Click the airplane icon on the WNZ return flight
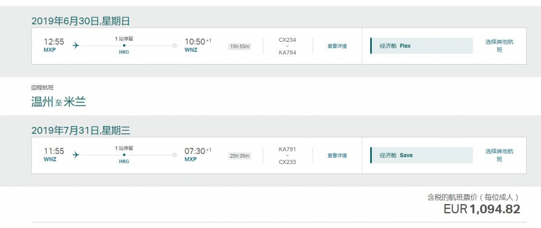Screen dimensions: 541x228 76,155
